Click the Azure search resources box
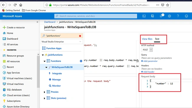 pos(96,16)
